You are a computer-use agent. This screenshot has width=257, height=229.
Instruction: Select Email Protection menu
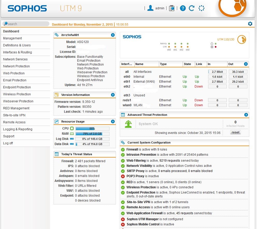(25, 80)
